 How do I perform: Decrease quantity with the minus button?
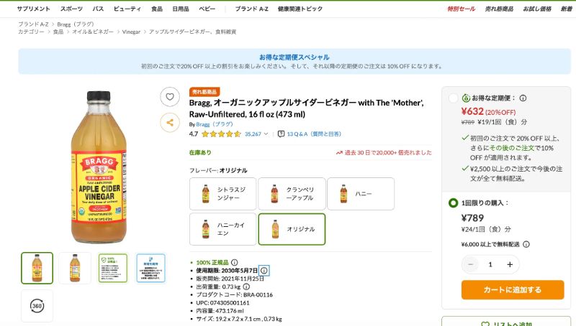point(472,264)
